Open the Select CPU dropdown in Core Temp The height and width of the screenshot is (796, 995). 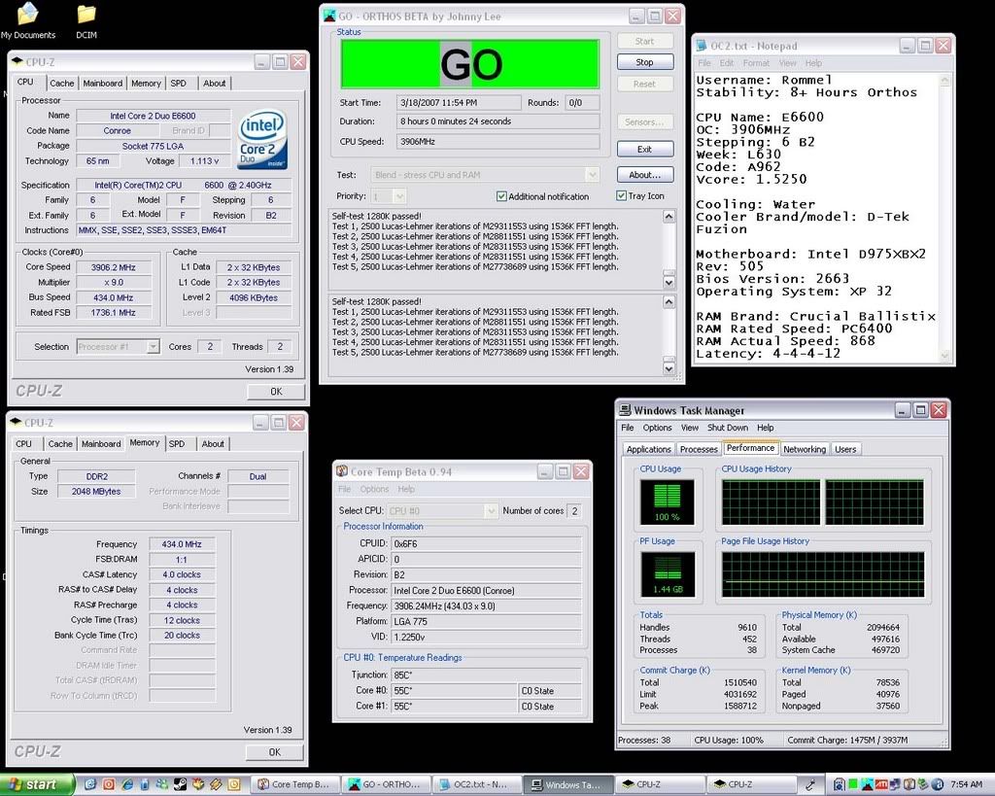click(491, 510)
